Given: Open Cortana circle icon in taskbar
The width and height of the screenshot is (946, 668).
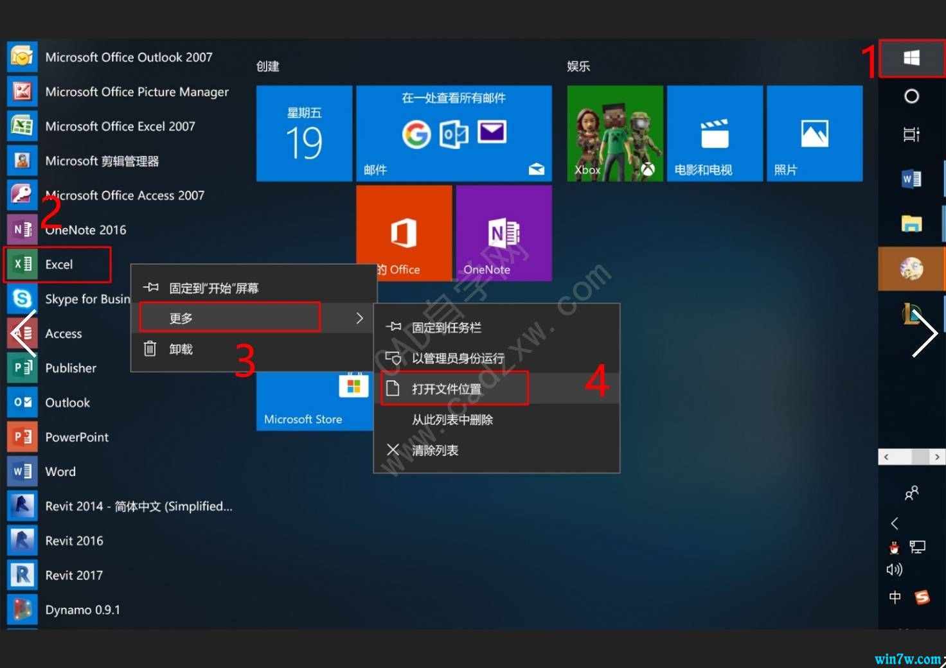Looking at the screenshot, I should pos(911,96).
